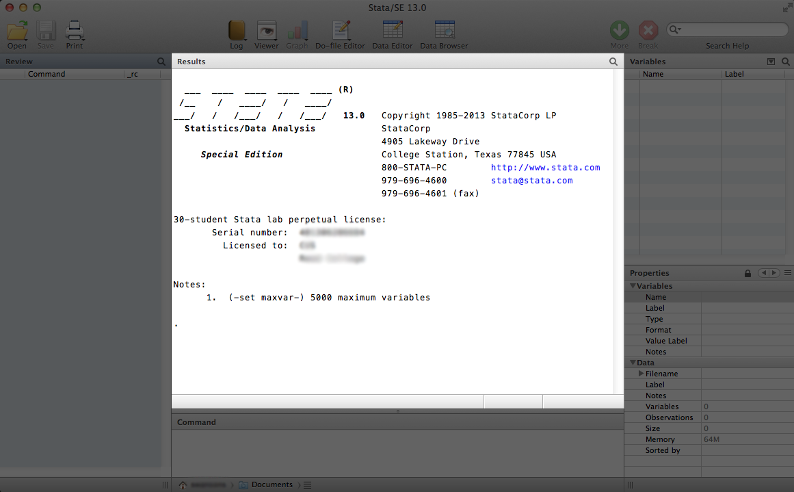
Task: Click the Documents folder in path bar
Action: pyautogui.click(x=272, y=484)
